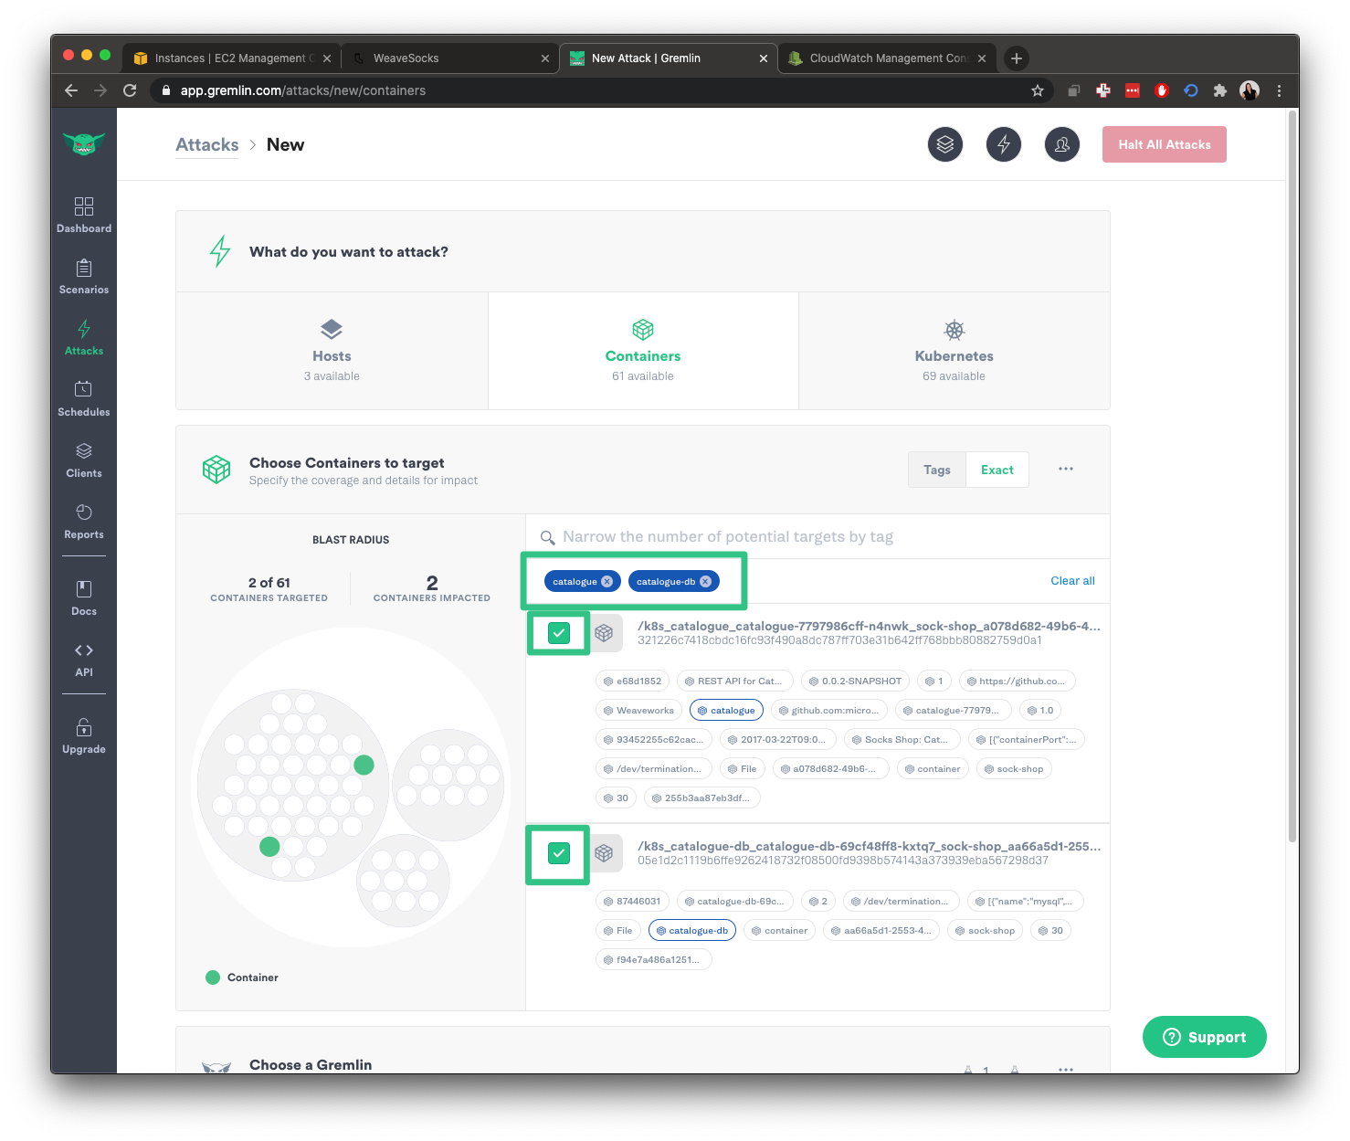
Task: Click the highlighted catalogue tag in first container
Action: (x=726, y=711)
